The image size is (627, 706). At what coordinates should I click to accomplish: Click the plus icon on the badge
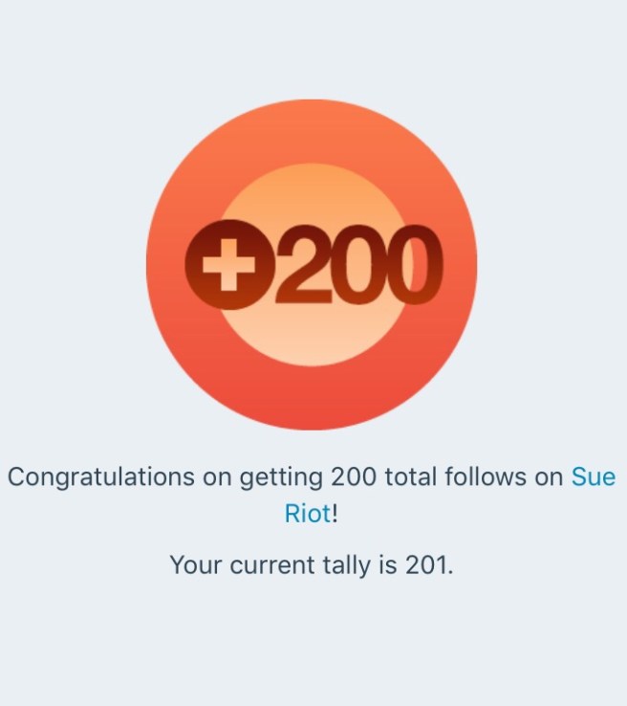point(224,266)
